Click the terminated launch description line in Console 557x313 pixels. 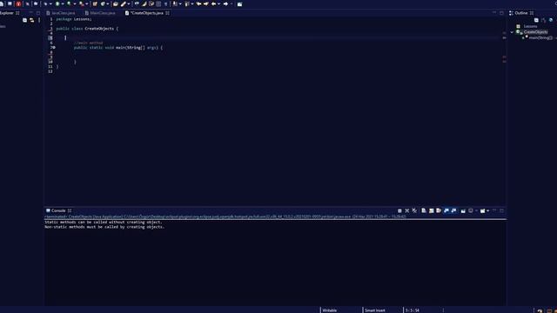tap(225, 216)
